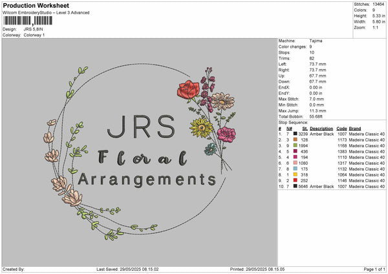Click the Stitches count 13464

[378, 3]
